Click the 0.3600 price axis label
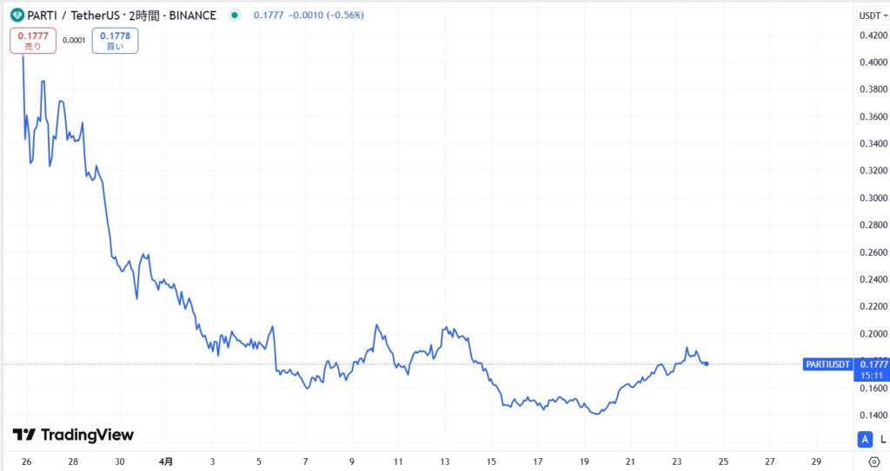890x471 pixels. pos(873,117)
